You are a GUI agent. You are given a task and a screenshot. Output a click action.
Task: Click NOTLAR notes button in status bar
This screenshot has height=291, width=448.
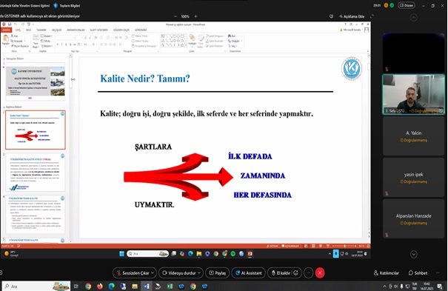point(272,246)
